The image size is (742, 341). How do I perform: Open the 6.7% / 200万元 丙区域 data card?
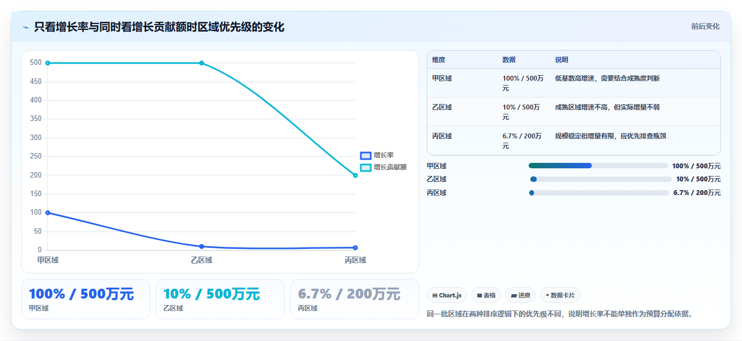354,299
